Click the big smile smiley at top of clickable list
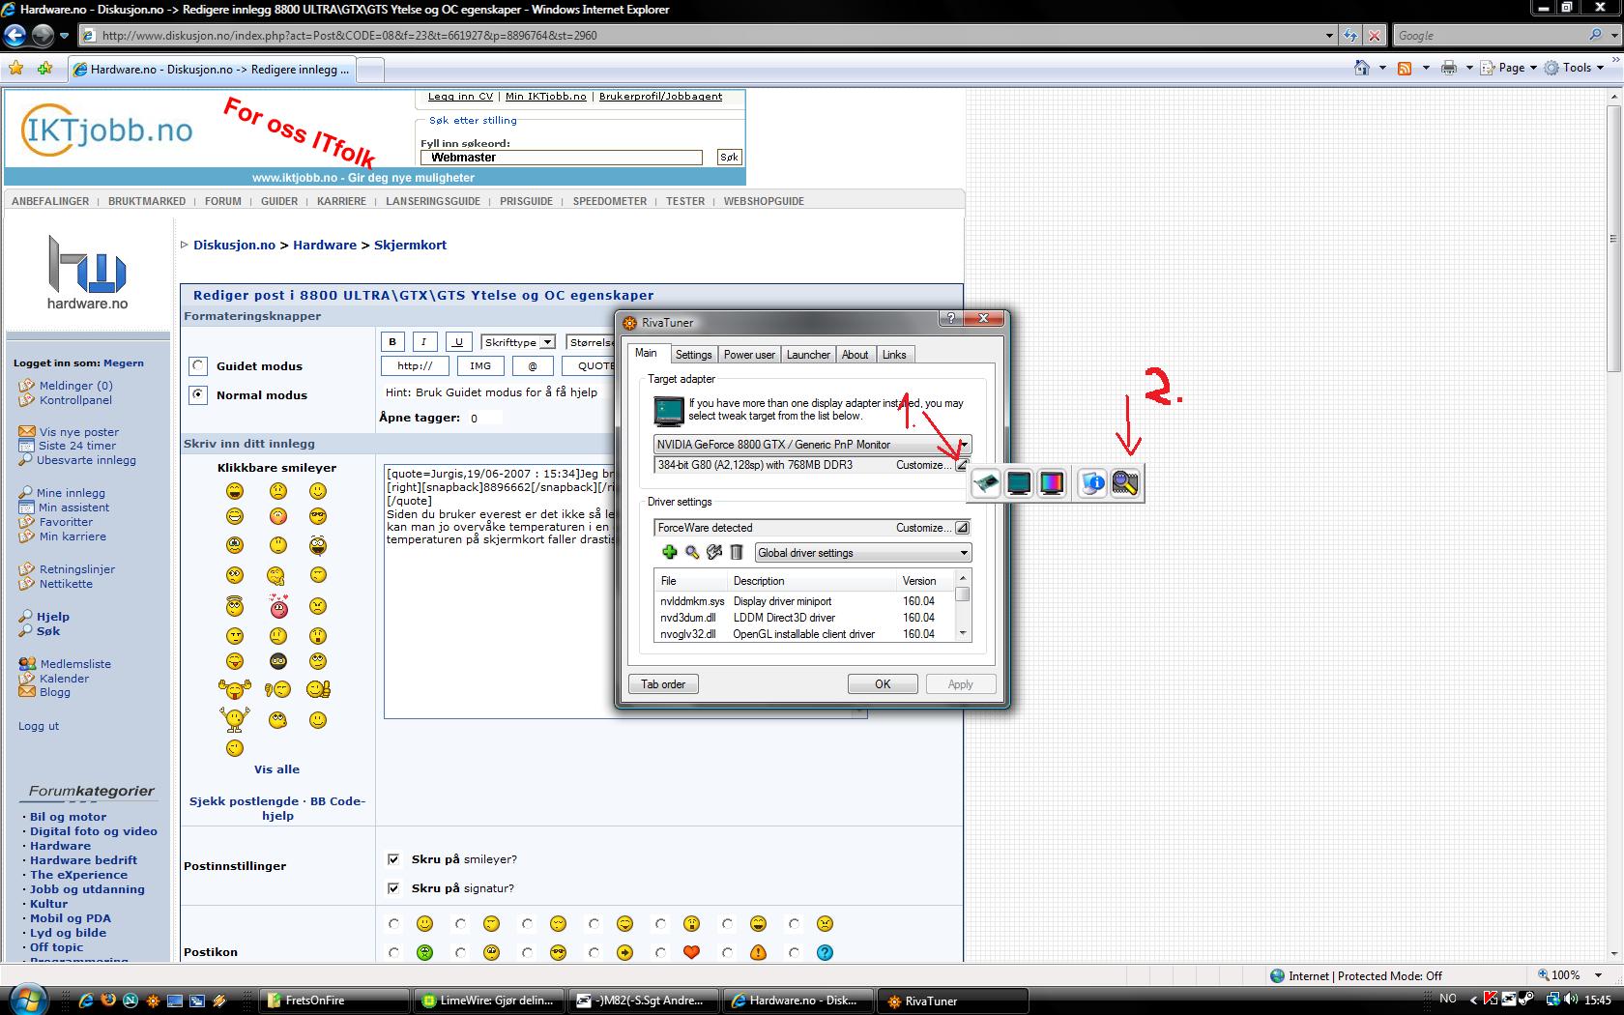The image size is (1624, 1015). tap(235, 491)
